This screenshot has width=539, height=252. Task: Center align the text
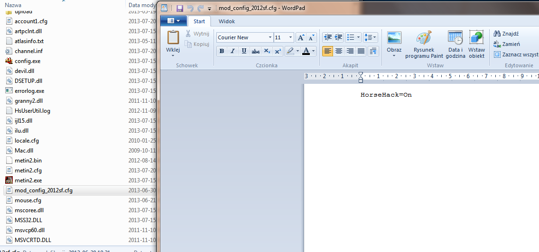coord(339,51)
